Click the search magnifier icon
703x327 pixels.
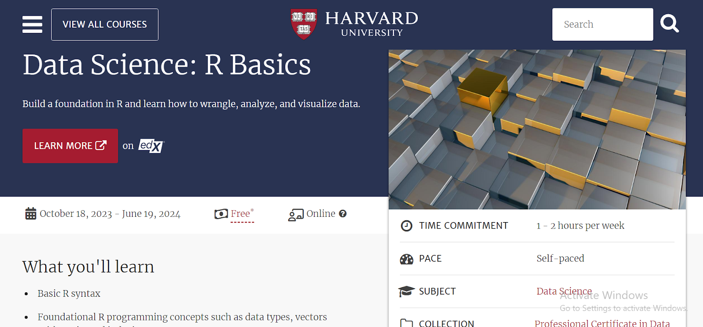[669, 24]
